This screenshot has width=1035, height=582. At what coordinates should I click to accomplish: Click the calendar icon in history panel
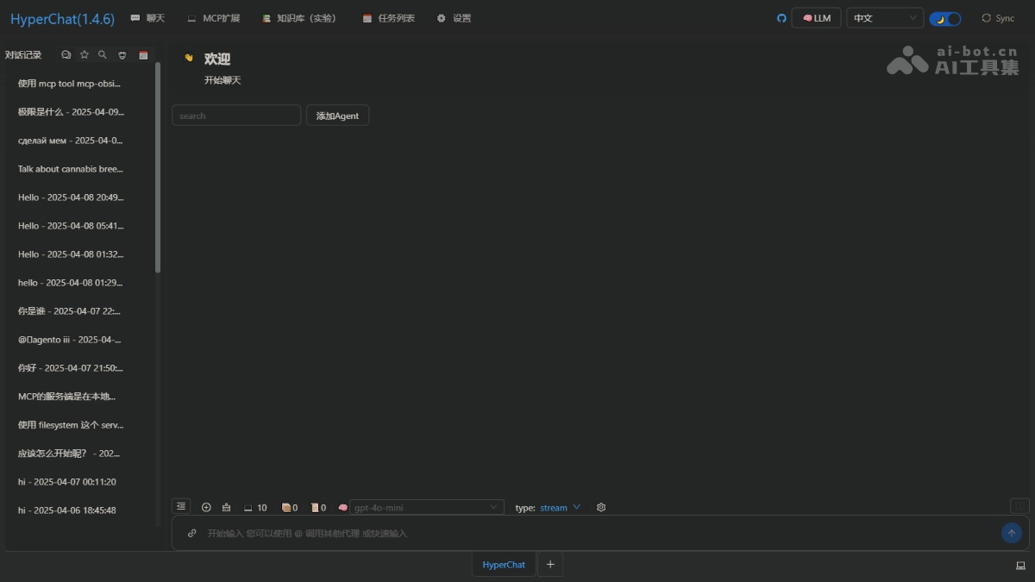143,55
